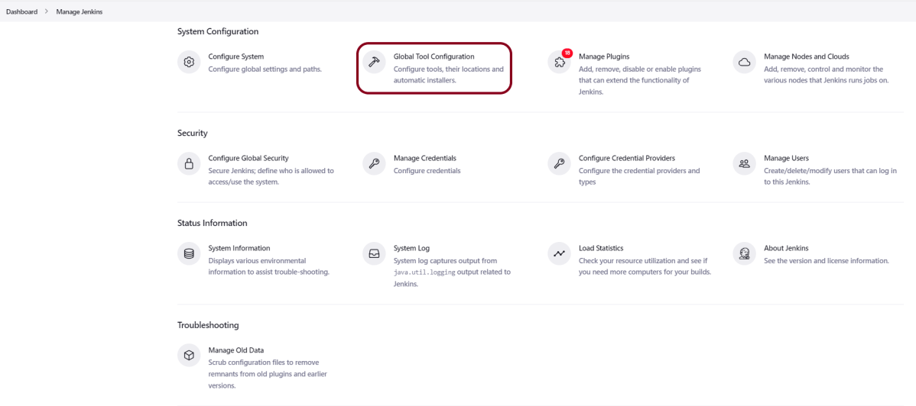The width and height of the screenshot is (916, 406).
Task: Click the Manage Credentials key icon
Action: 374,164
